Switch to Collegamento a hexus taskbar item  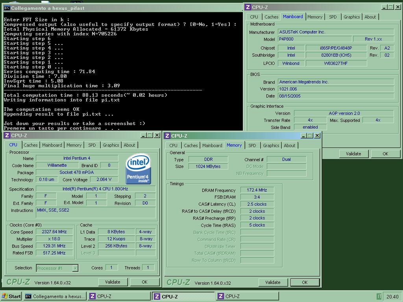pyautogui.click(x=55, y=296)
